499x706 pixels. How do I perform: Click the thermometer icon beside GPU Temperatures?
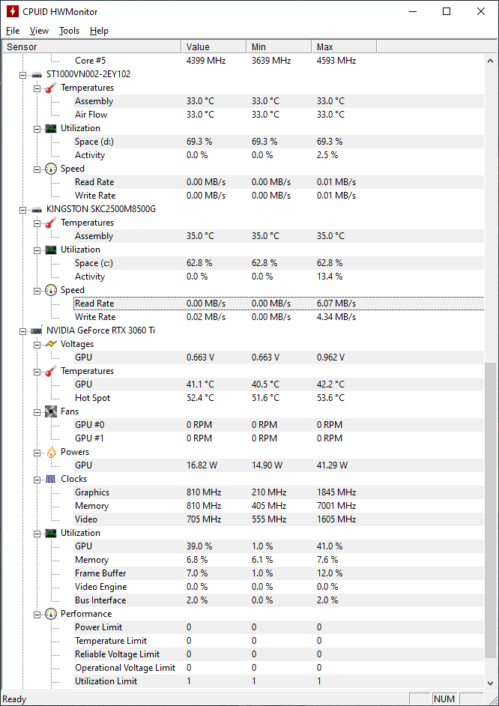point(51,371)
